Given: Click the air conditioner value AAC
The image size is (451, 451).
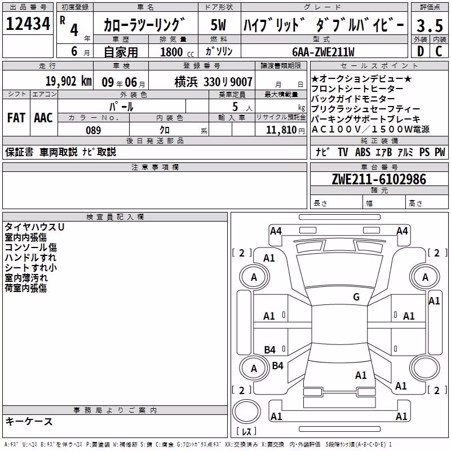Looking at the screenshot, I should (x=43, y=118).
